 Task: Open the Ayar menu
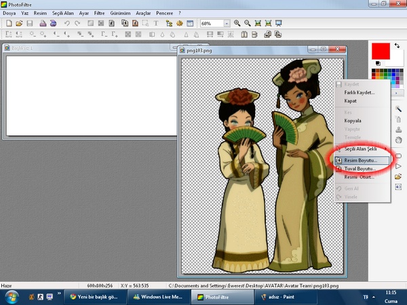84,14
